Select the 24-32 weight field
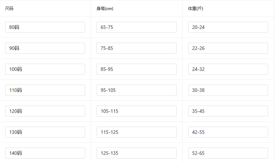The width and height of the screenshot is (275, 162). [228, 69]
